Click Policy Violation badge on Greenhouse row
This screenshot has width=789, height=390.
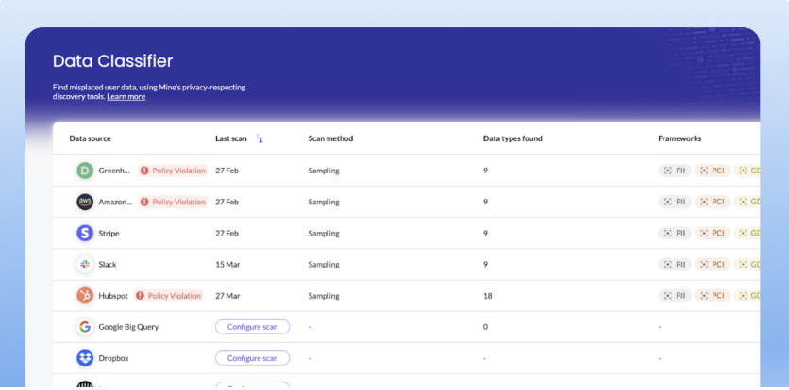tap(173, 171)
